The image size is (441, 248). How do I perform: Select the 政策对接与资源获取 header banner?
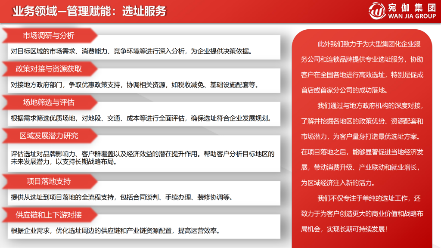click(x=50, y=68)
